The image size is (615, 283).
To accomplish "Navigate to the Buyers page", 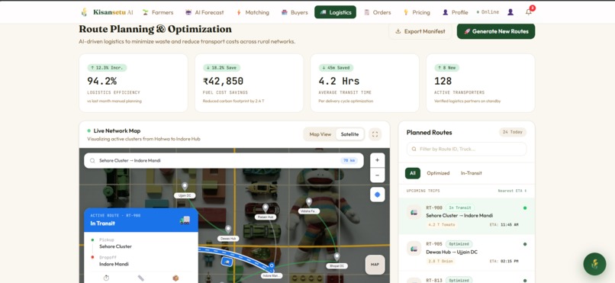I will click(295, 12).
